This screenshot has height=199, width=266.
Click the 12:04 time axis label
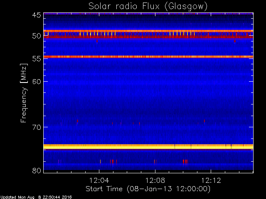click(x=99, y=180)
